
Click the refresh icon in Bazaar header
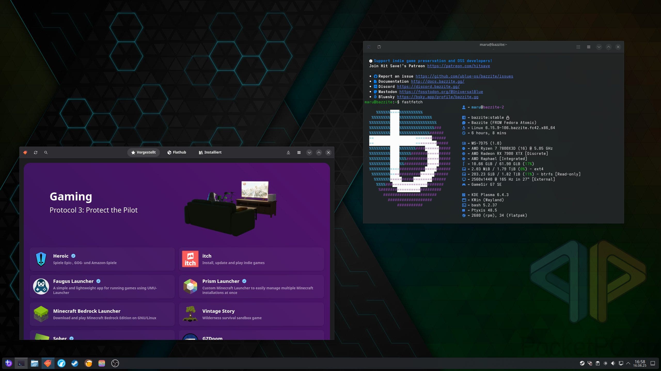click(36, 153)
